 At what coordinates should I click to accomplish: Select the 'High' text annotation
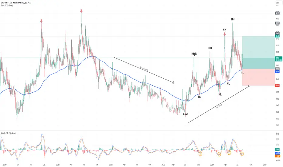194,54
